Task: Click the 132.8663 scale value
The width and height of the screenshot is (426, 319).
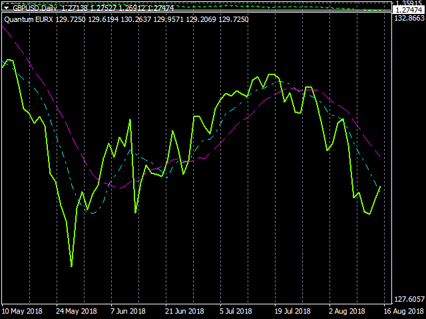Action: click(409, 18)
